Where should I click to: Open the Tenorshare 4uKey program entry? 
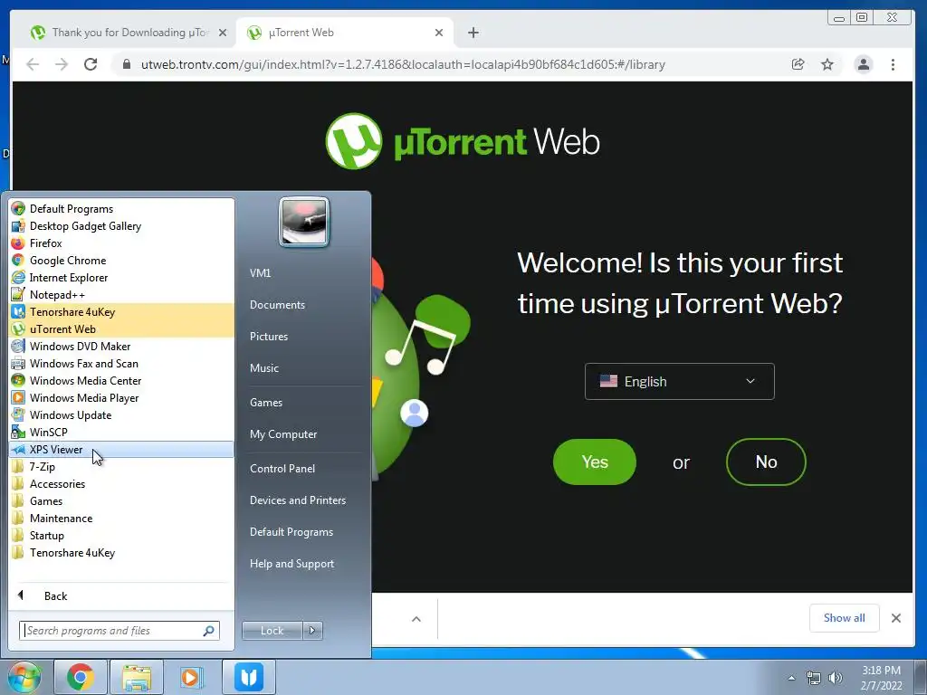tap(121, 311)
